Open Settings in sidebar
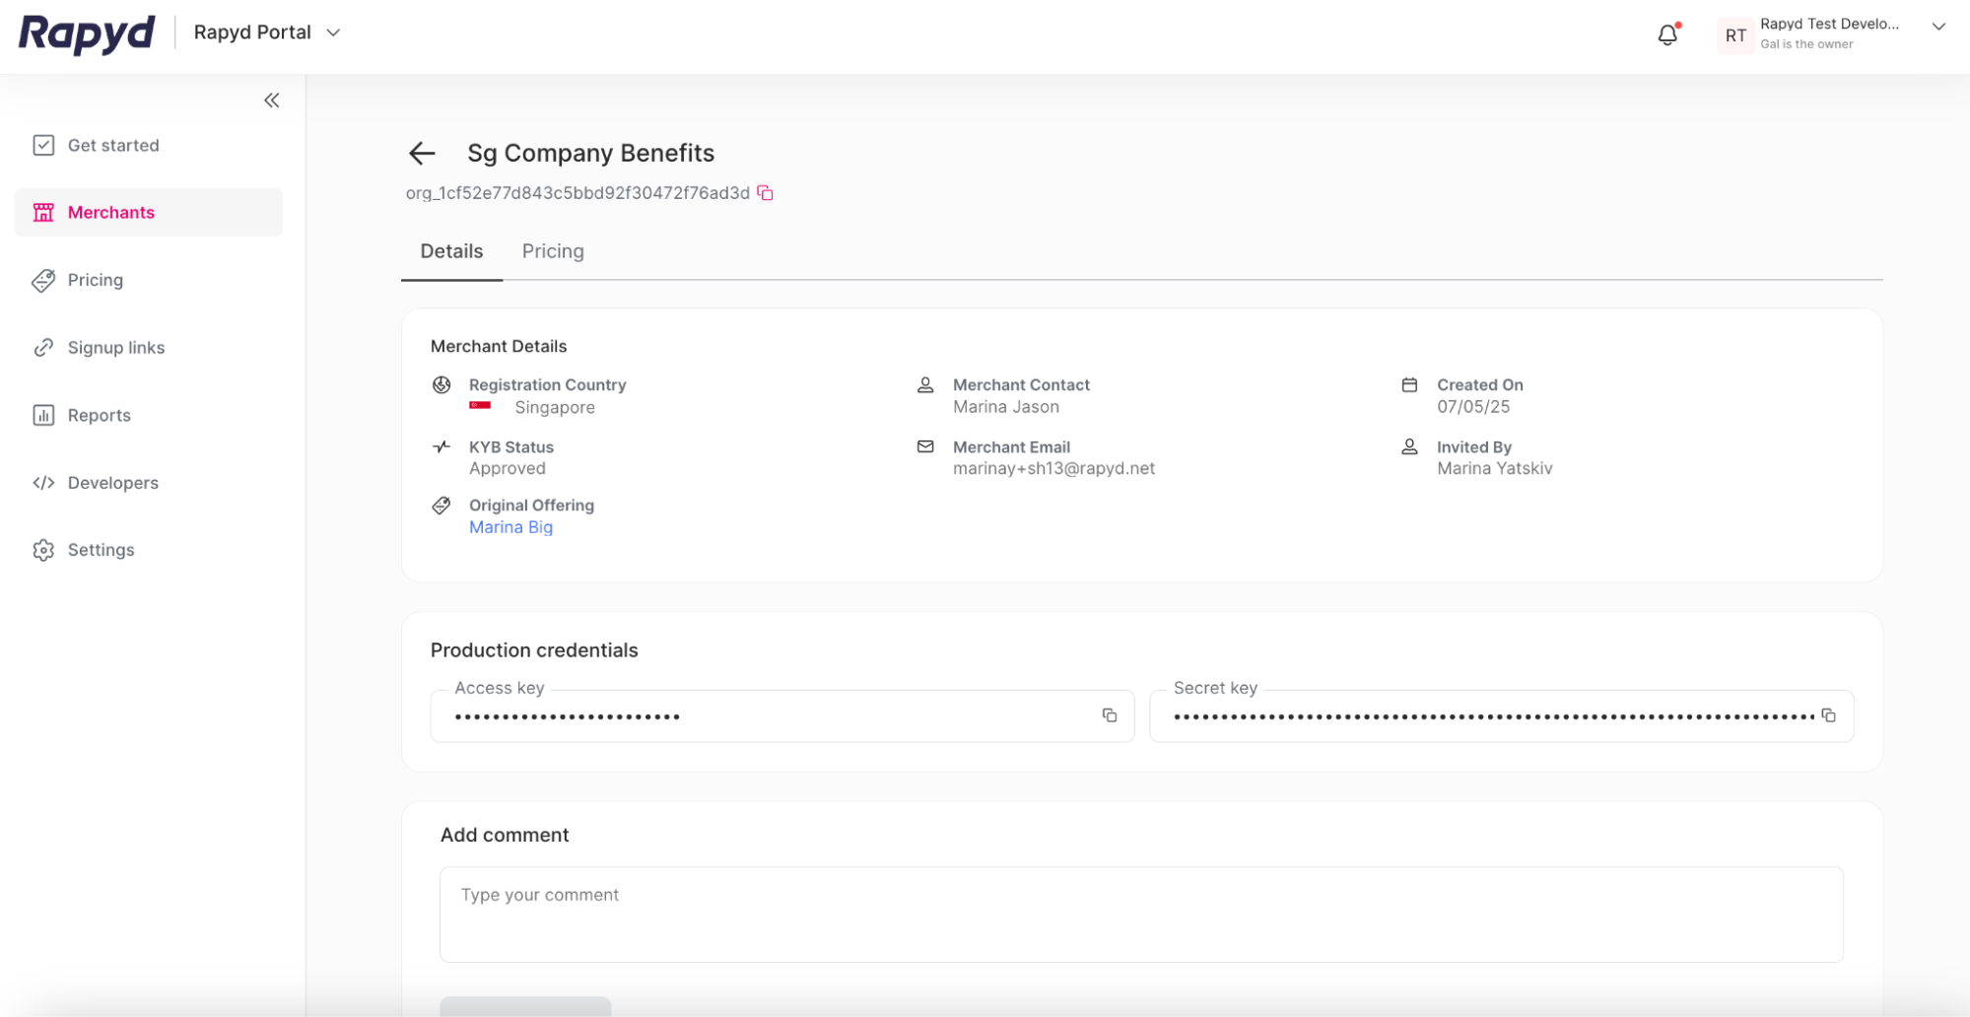 click(x=149, y=550)
